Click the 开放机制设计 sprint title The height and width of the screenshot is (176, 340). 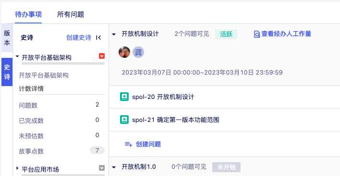pyautogui.click(x=140, y=34)
